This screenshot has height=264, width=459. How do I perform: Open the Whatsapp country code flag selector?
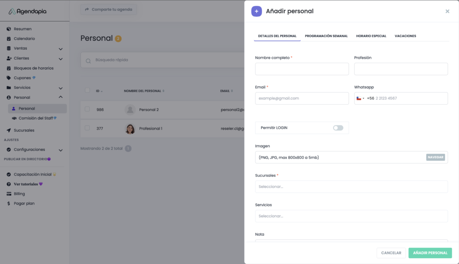360,98
